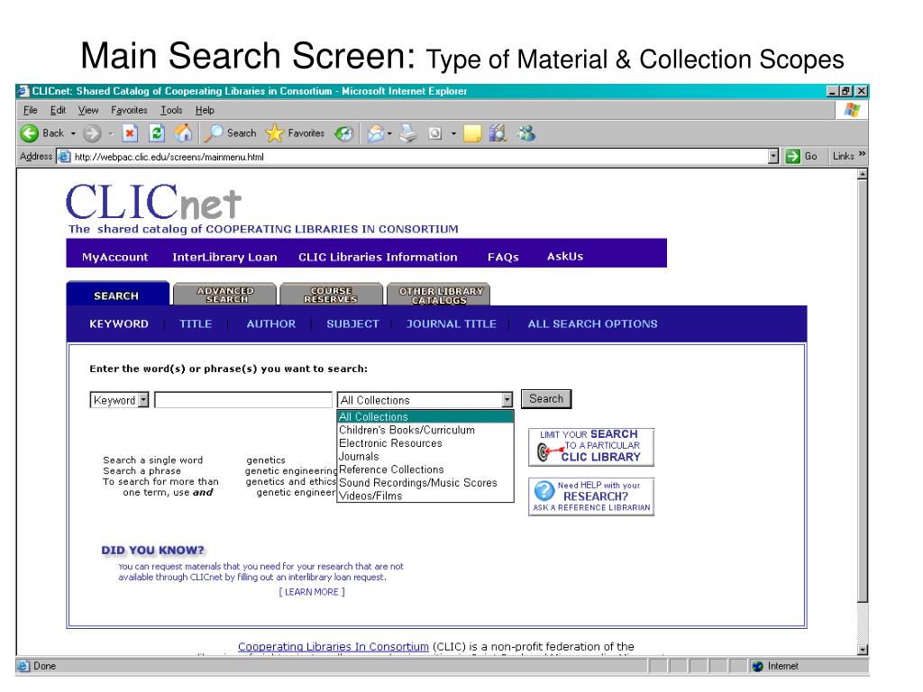This screenshot has height=692, width=923.
Task: Open the Edit menu
Action: [x=58, y=110]
